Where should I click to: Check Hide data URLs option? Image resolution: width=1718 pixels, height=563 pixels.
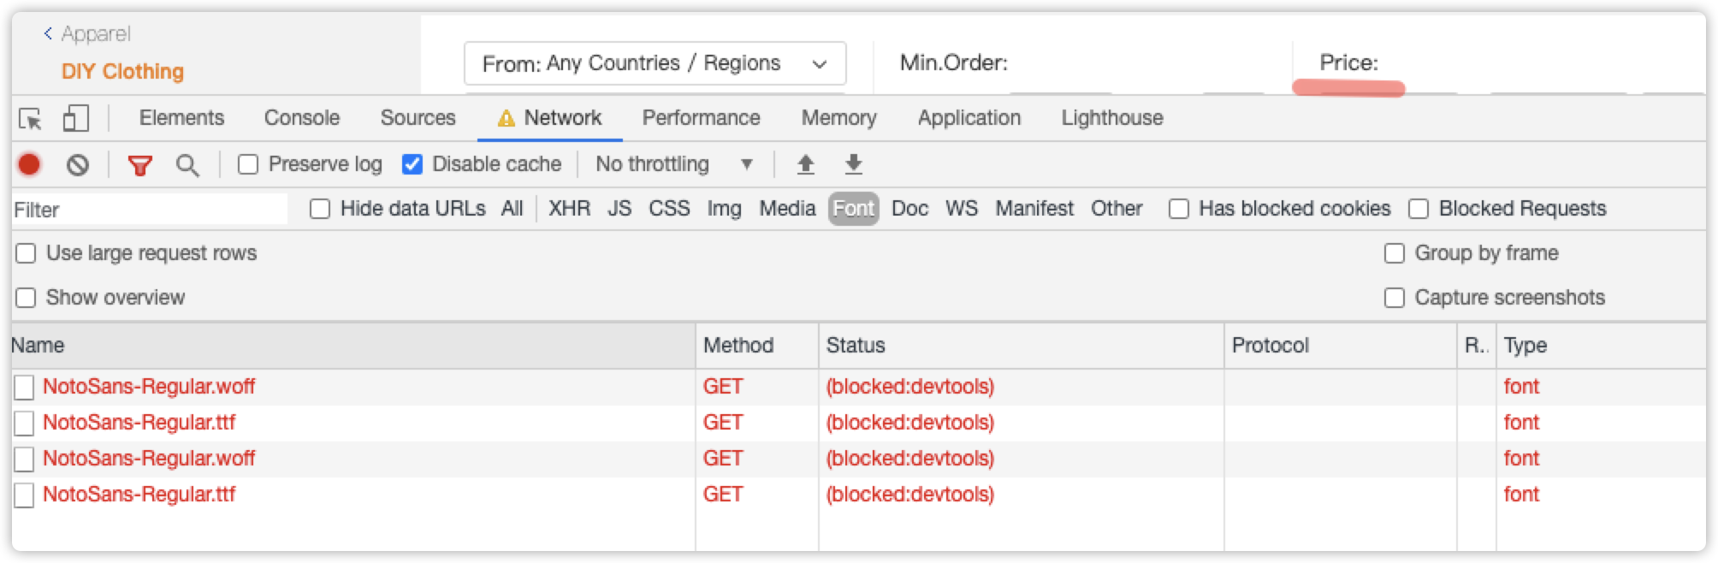point(320,209)
